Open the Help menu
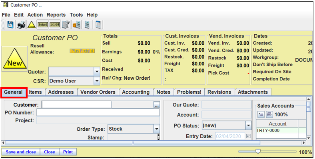Screen dimensions: 315x159 point(92,15)
